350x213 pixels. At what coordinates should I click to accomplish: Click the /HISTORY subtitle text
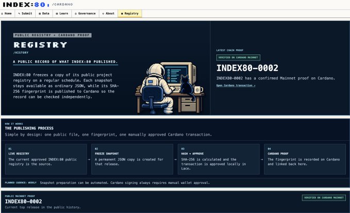21,53
